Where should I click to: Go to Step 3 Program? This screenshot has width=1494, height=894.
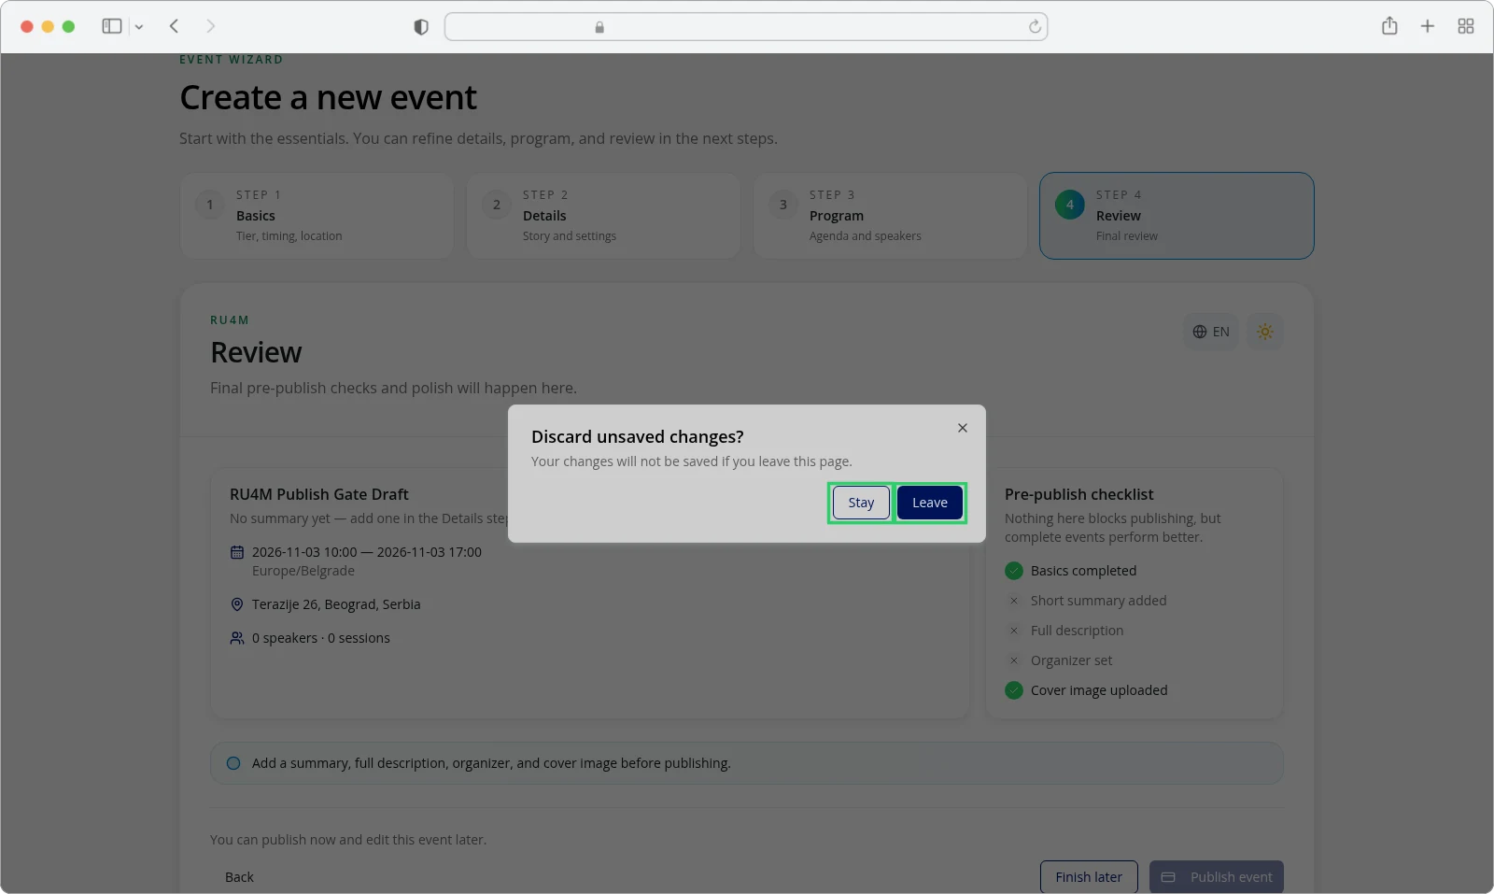coord(890,216)
